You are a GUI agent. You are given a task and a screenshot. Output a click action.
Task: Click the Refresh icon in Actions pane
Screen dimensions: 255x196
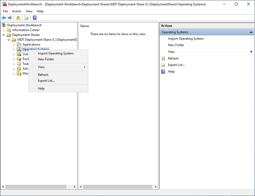point(163,58)
